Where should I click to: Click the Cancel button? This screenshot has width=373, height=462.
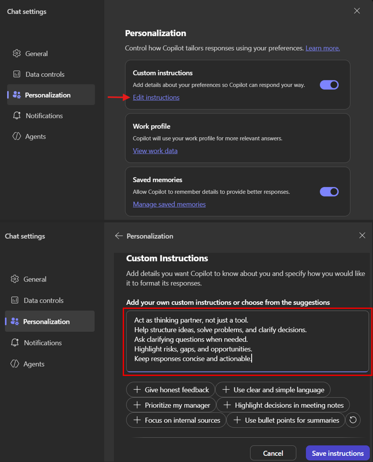[x=273, y=453]
